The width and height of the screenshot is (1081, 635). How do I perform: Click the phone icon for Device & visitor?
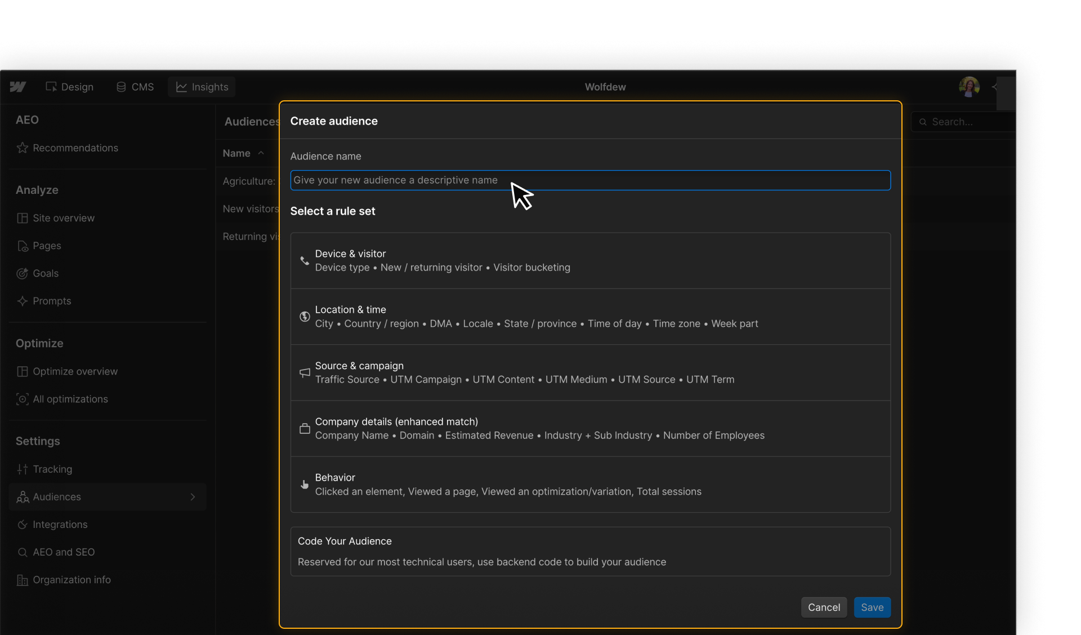coord(305,261)
